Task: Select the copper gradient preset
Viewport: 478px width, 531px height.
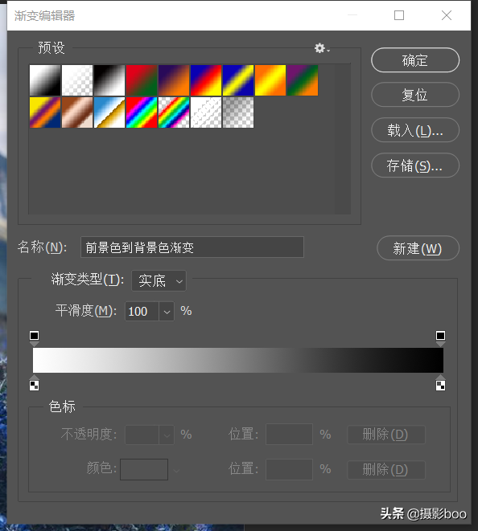Action: point(77,112)
